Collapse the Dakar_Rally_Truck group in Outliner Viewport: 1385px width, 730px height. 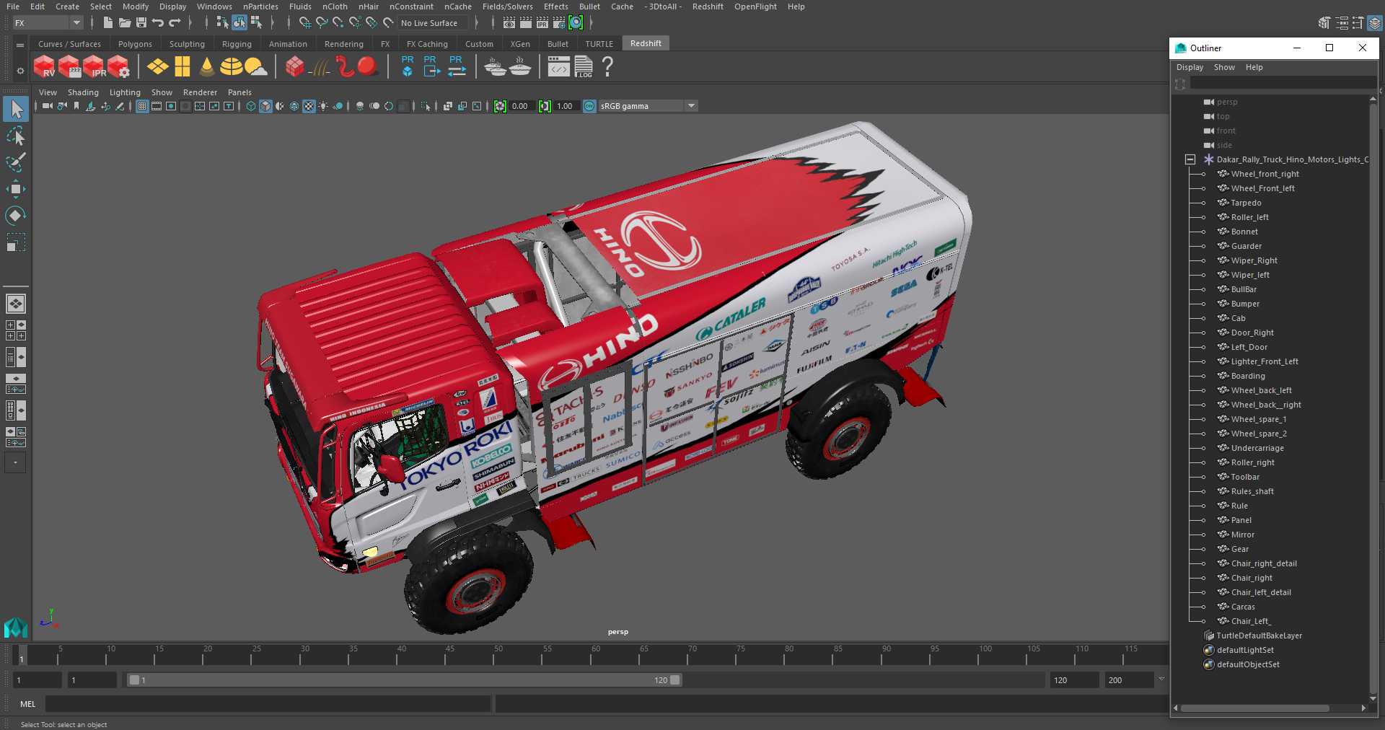[1190, 159]
